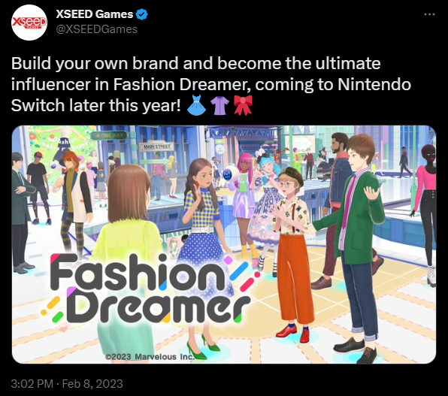The height and width of the screenshot is (396, 448).
Task: Open the Fashion Dreamer image
Action: point(224,244)
